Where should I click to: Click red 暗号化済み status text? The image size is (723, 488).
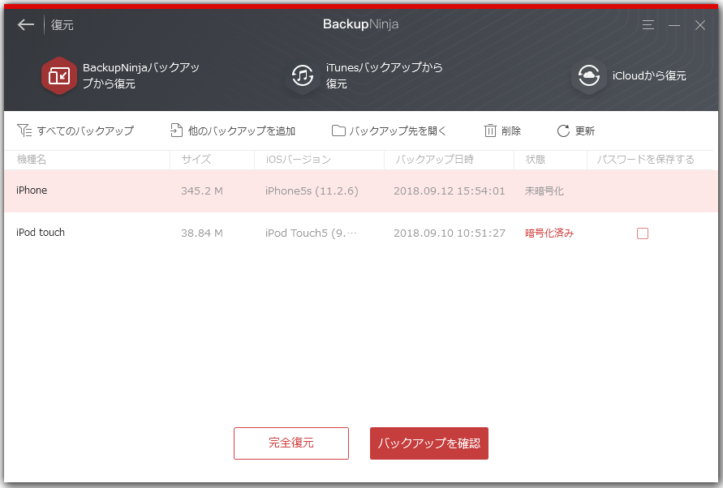(x=549, y=233)
